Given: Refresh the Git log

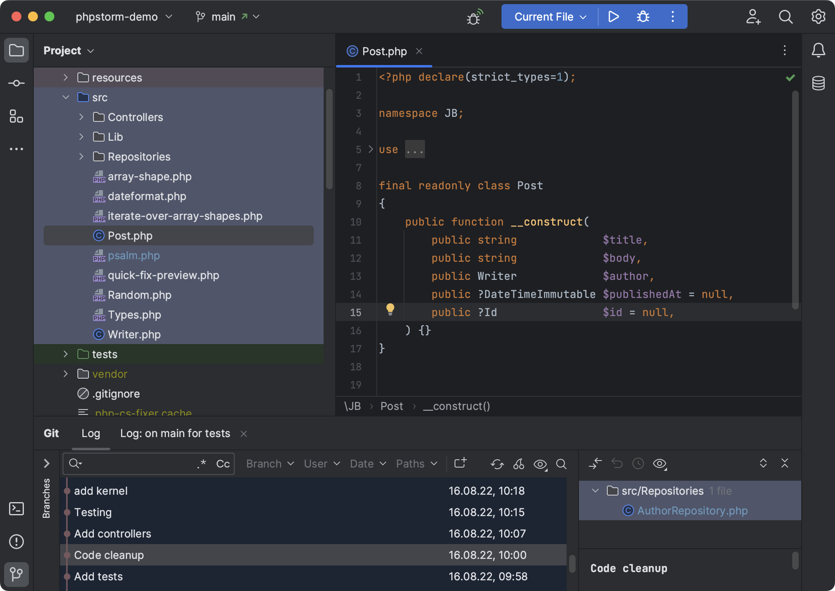Looking at the screenshot, I should click(x=497, y=464).
